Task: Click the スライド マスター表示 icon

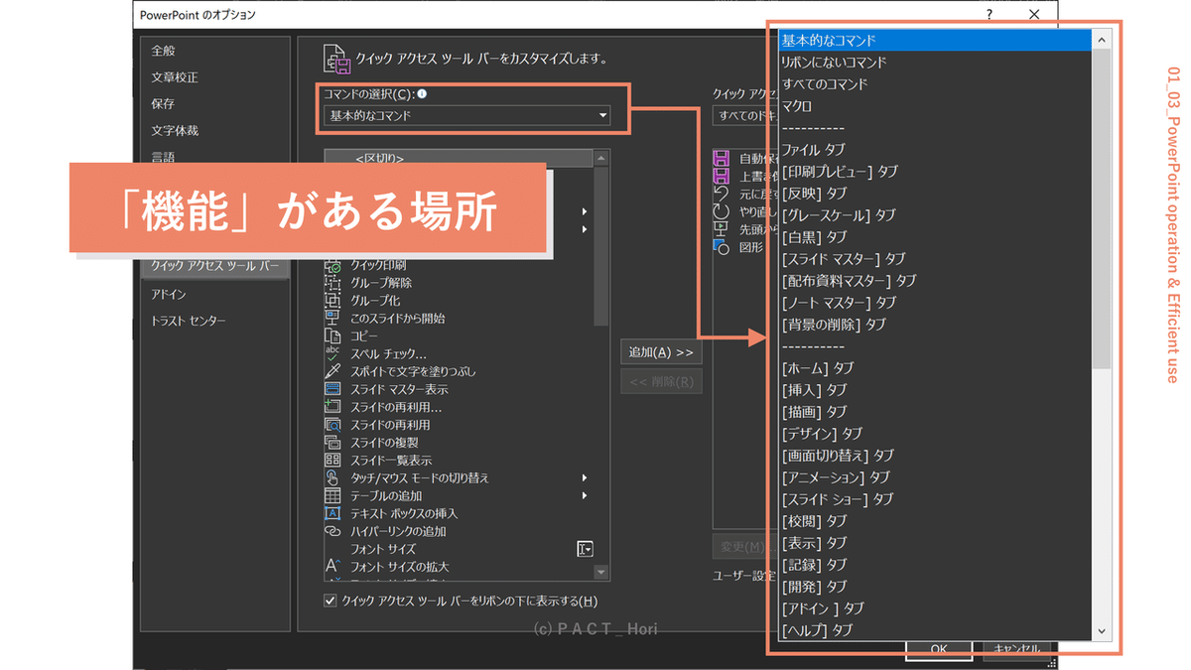Action: pyautogui.click(x=333, y=389)
